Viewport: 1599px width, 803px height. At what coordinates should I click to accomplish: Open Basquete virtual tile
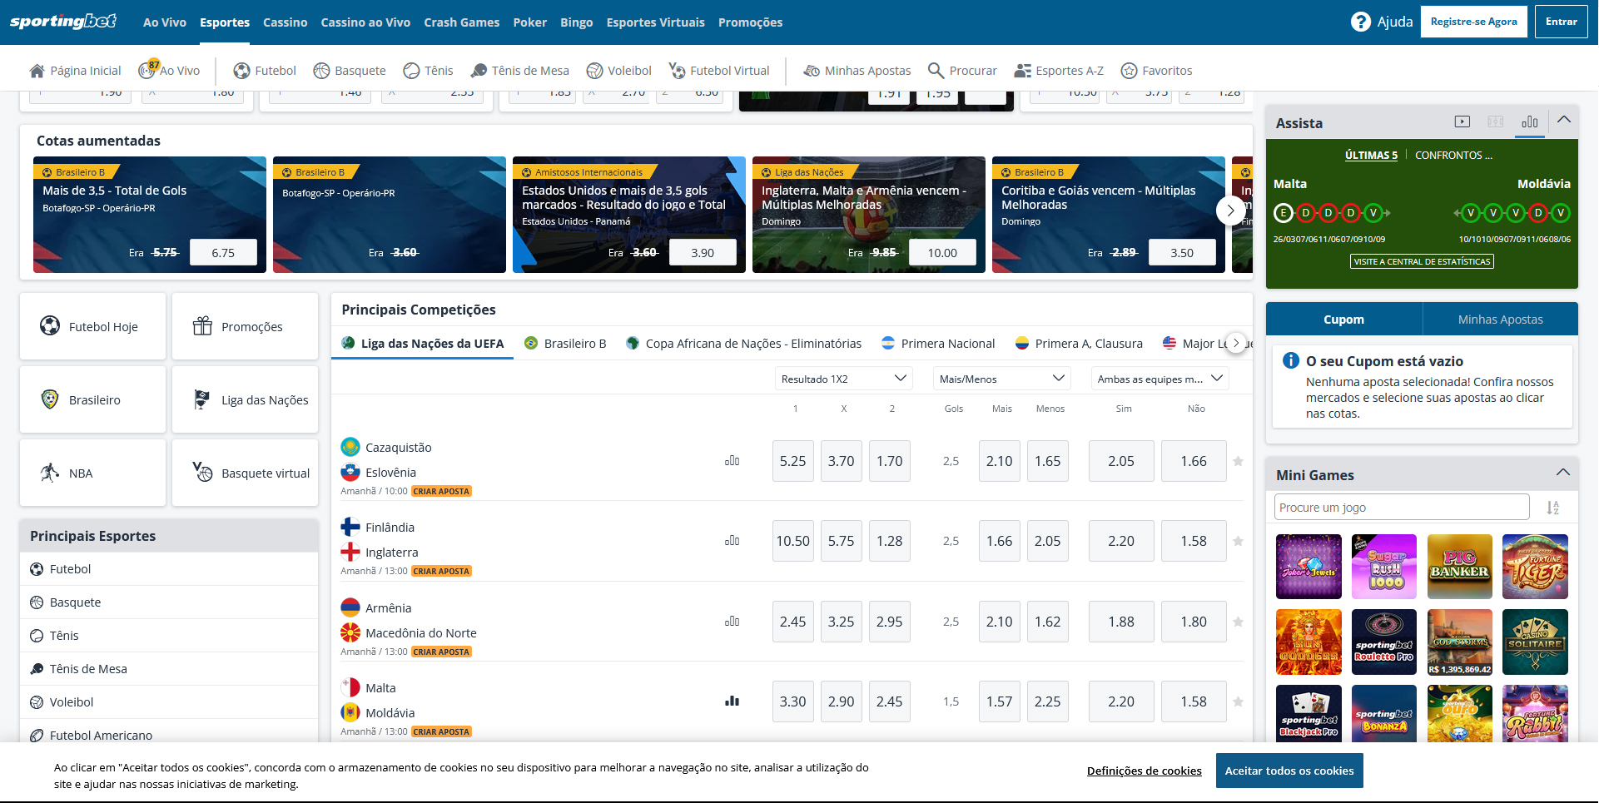tap(246, 473)
